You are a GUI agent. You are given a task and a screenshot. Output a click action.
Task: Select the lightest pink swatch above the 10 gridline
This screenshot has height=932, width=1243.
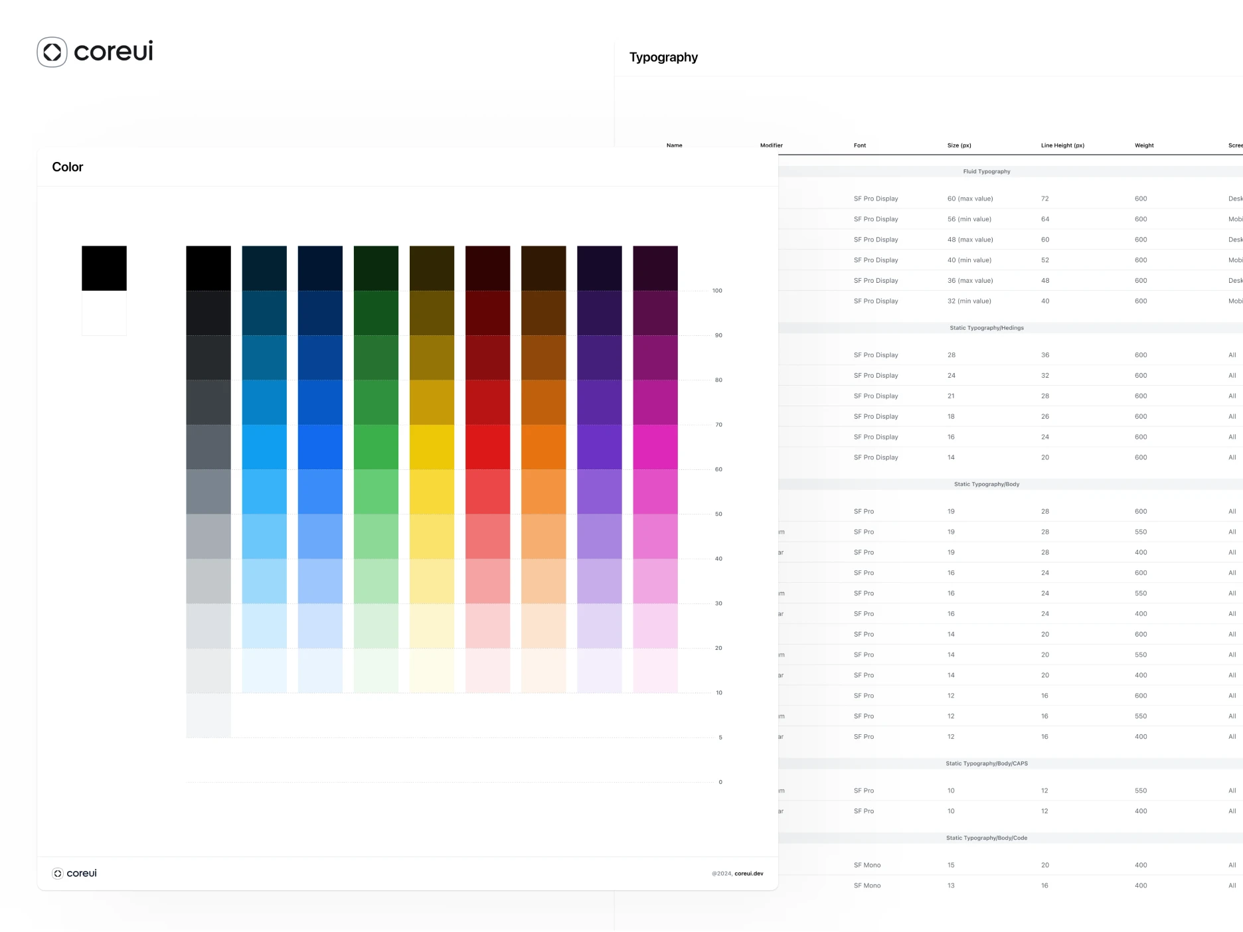tap(655, 670)
